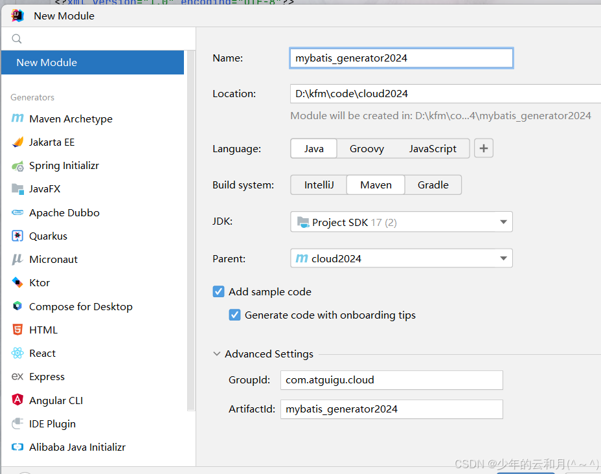Open the JDK dropdown arrow

[504, 222]
